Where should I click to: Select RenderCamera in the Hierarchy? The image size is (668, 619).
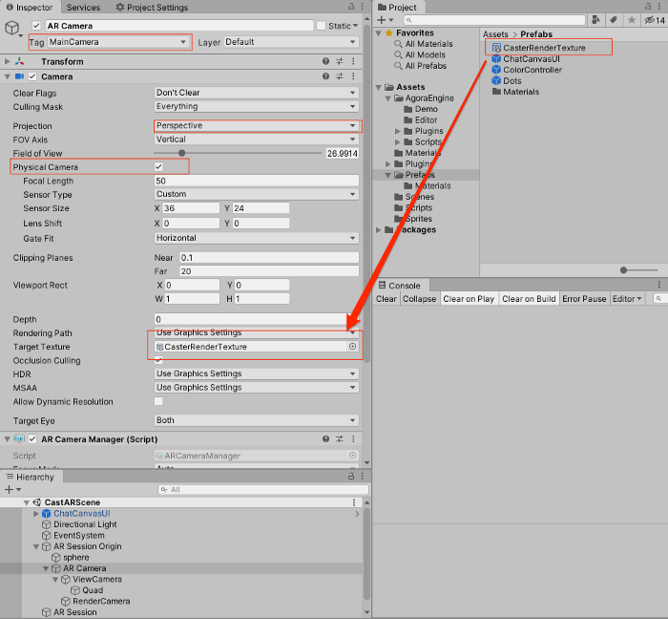tap(101, 601)
